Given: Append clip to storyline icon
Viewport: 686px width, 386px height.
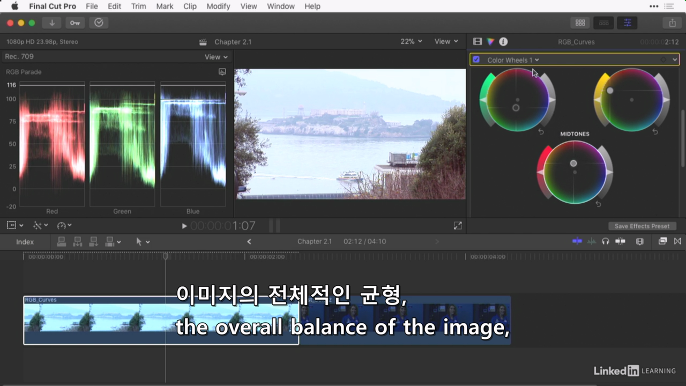Looking at the screenshot, I should tap(94, 242).
